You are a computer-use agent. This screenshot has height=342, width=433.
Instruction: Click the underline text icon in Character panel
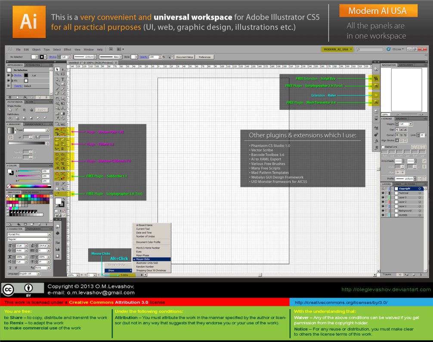10,267
